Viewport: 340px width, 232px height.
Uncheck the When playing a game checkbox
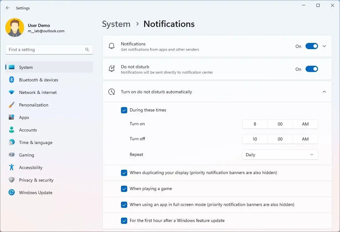click(124, 189)
